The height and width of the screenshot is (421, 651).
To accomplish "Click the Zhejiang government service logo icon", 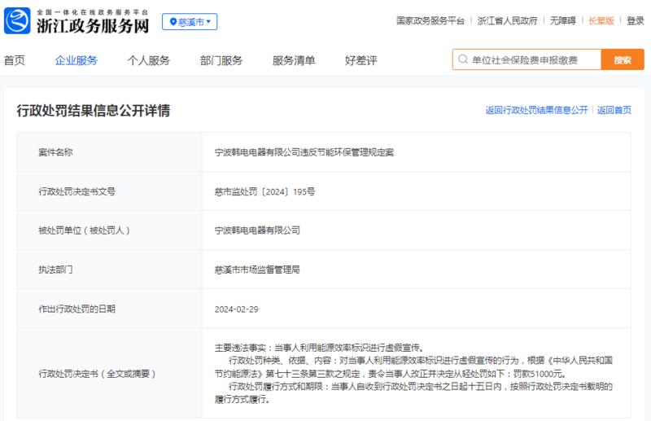I will click(17, 21).
